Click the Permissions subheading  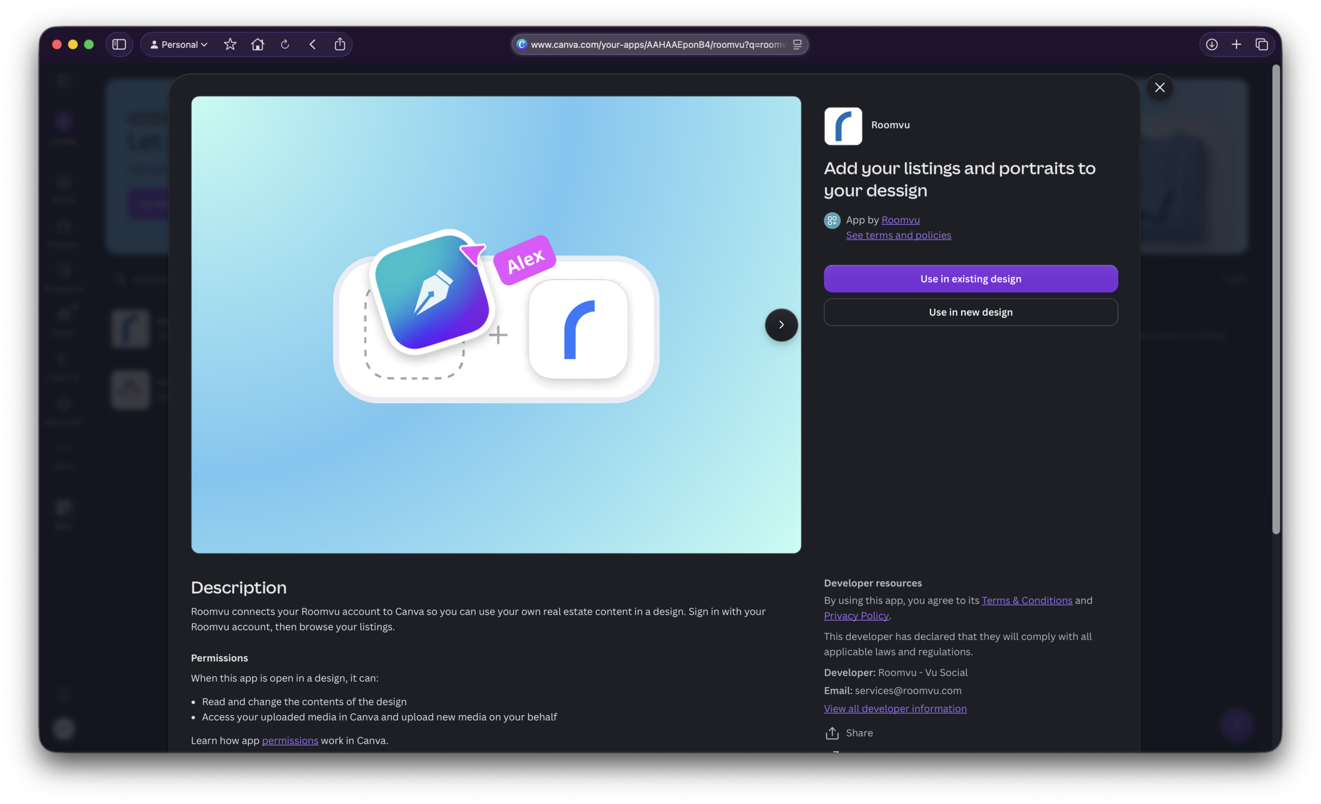pos(219,658)
